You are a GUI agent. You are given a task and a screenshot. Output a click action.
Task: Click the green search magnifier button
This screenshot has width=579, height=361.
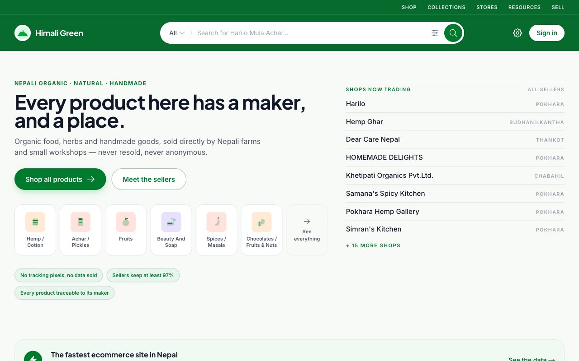[453, 33]
